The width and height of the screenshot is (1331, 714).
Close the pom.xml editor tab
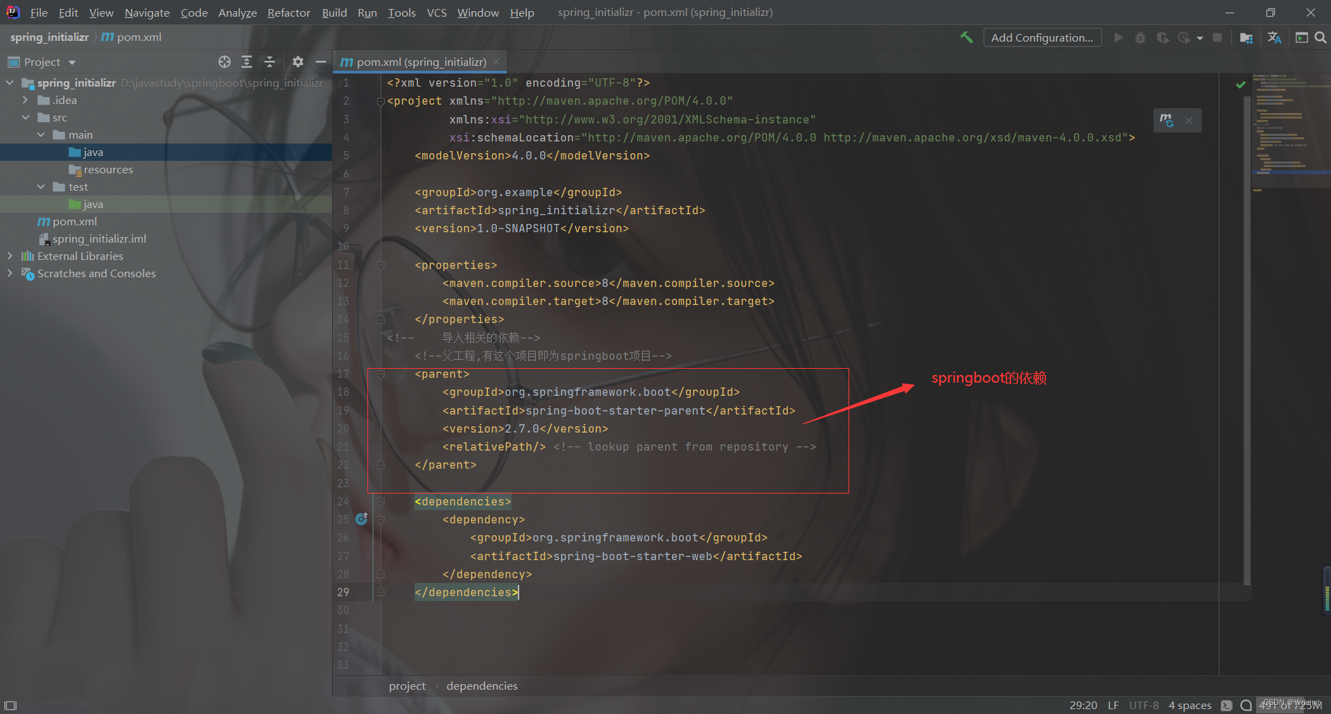[x=496, y=62]
